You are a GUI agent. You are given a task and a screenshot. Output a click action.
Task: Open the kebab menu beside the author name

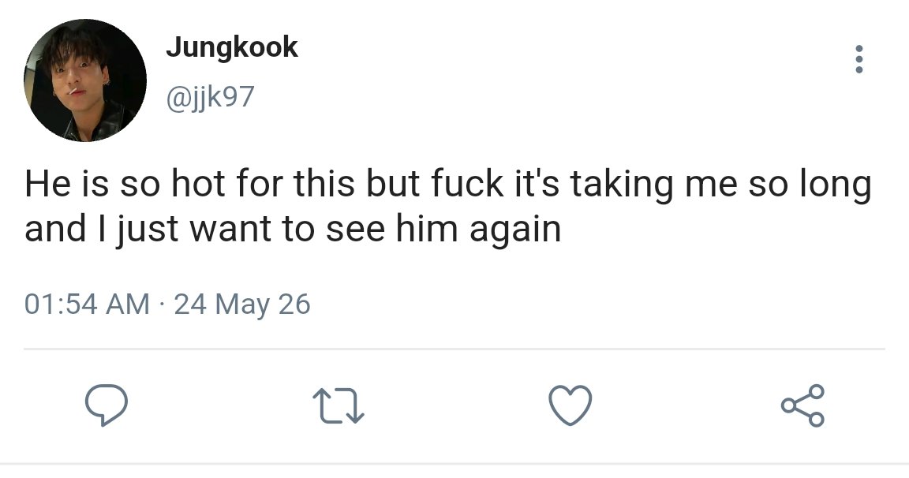point(859,59)
